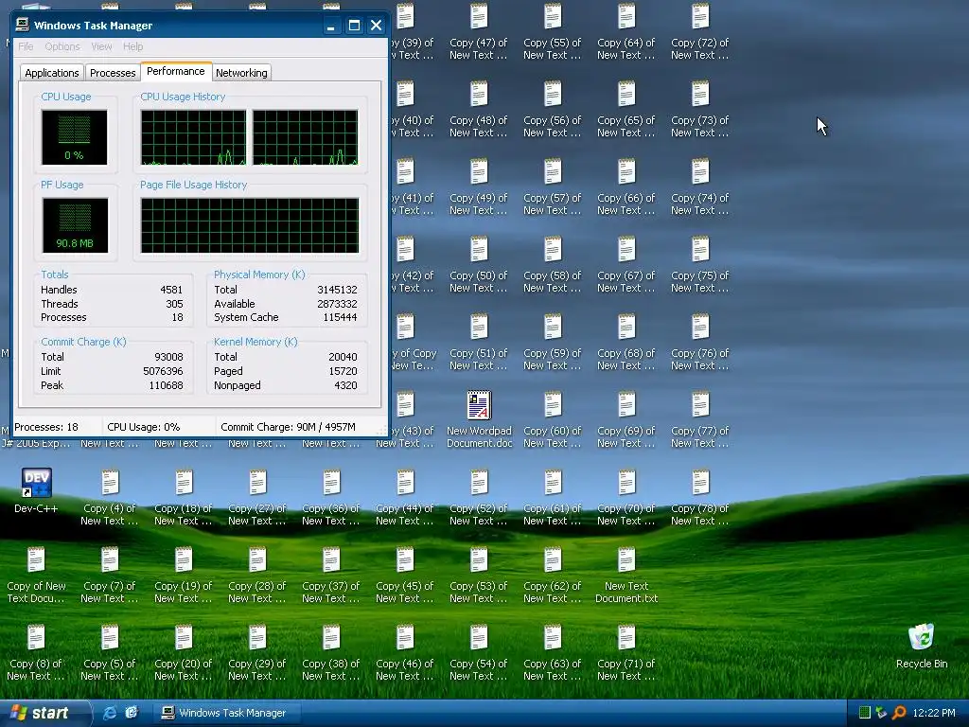Click the system tray clock
Viewport: 969px width, 727px height.
[x=935, y=713]
